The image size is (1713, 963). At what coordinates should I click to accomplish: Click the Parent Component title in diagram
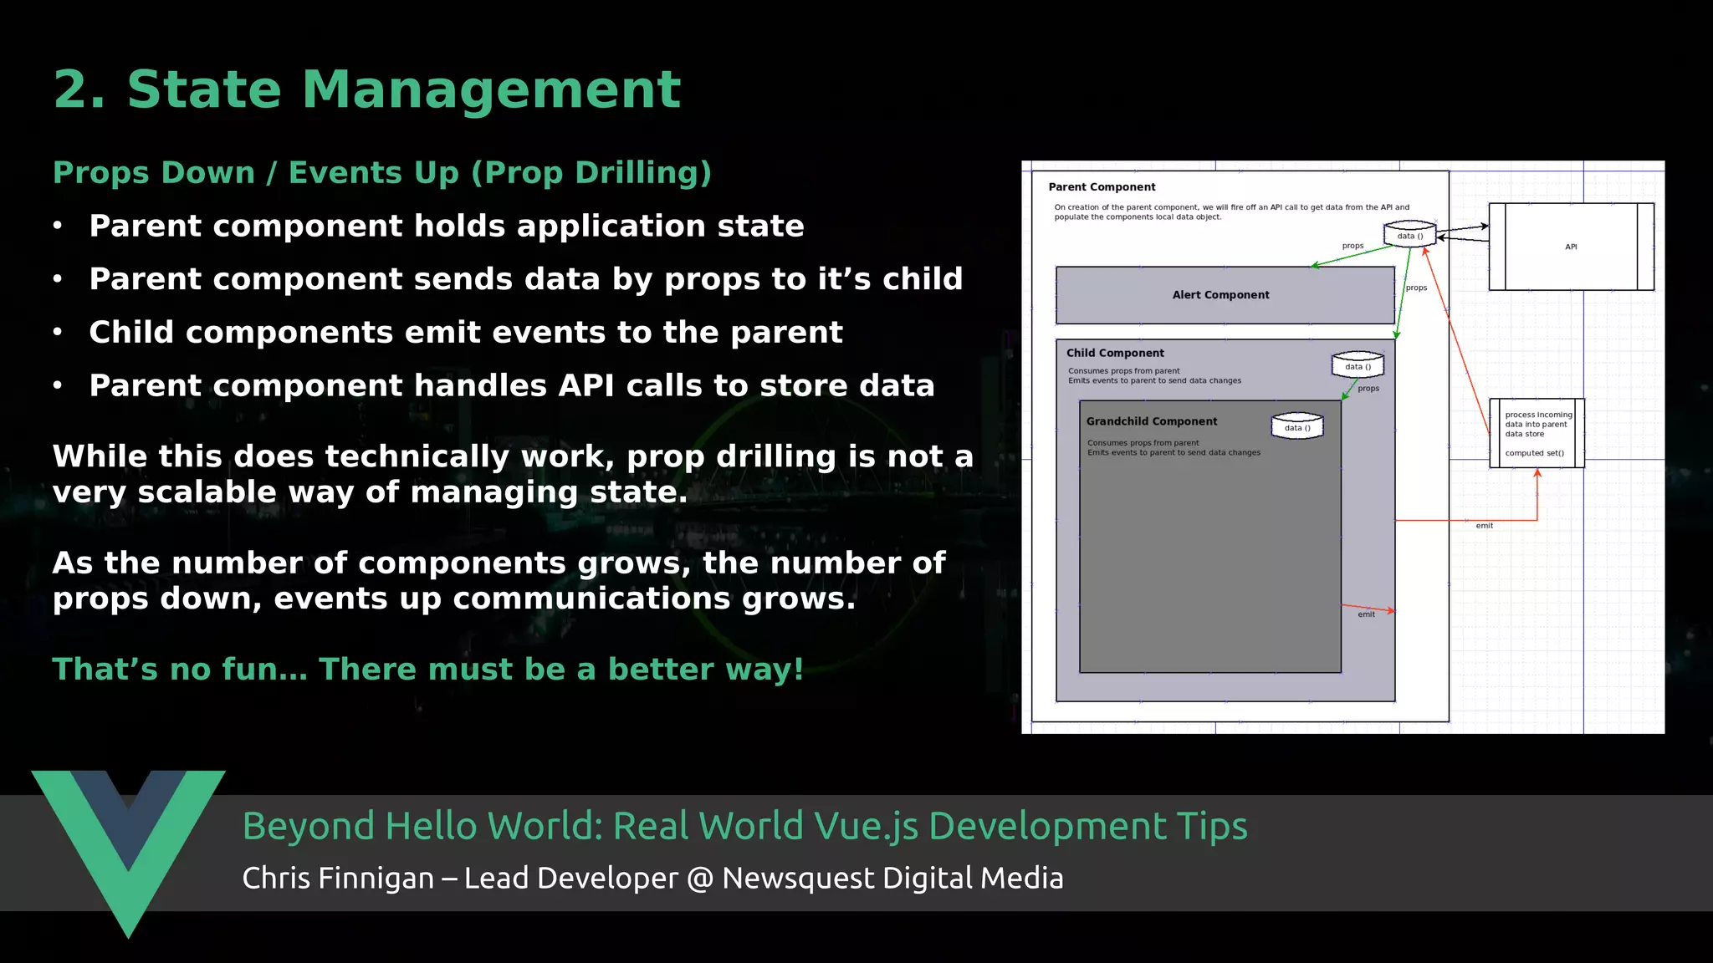pyautogui.click(x=1102, y=187)
